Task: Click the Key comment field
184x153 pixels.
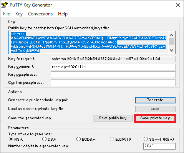Action: 113,67
